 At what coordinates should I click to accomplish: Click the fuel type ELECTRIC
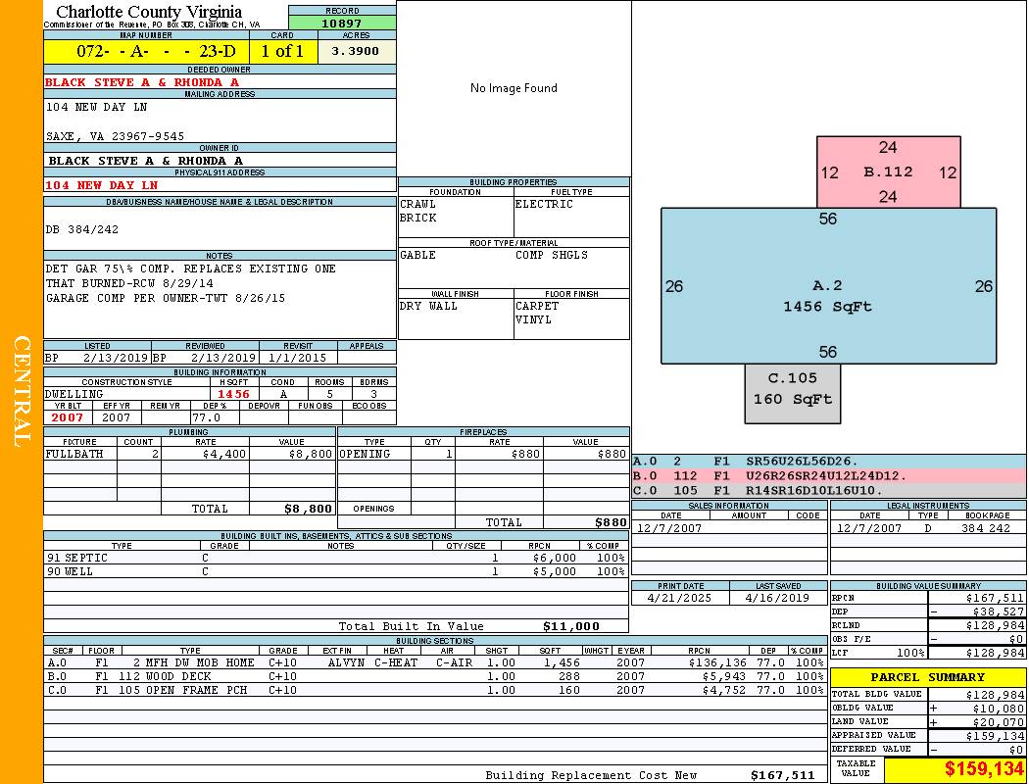544,204
